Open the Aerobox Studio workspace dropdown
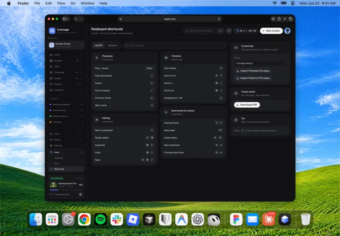 (66, 45)
